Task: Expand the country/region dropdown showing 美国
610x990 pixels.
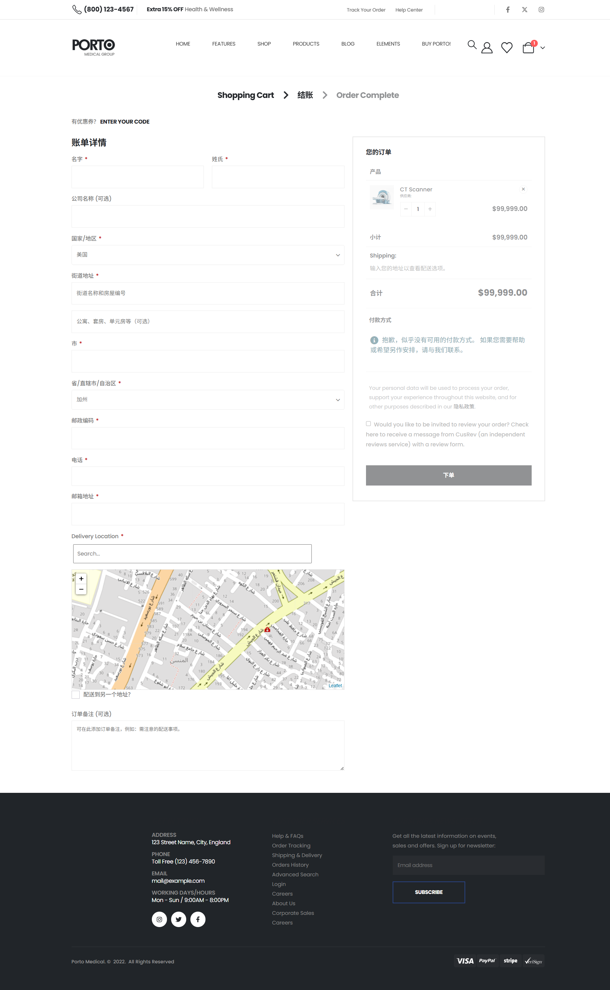Action: click(x=208, y=255)
